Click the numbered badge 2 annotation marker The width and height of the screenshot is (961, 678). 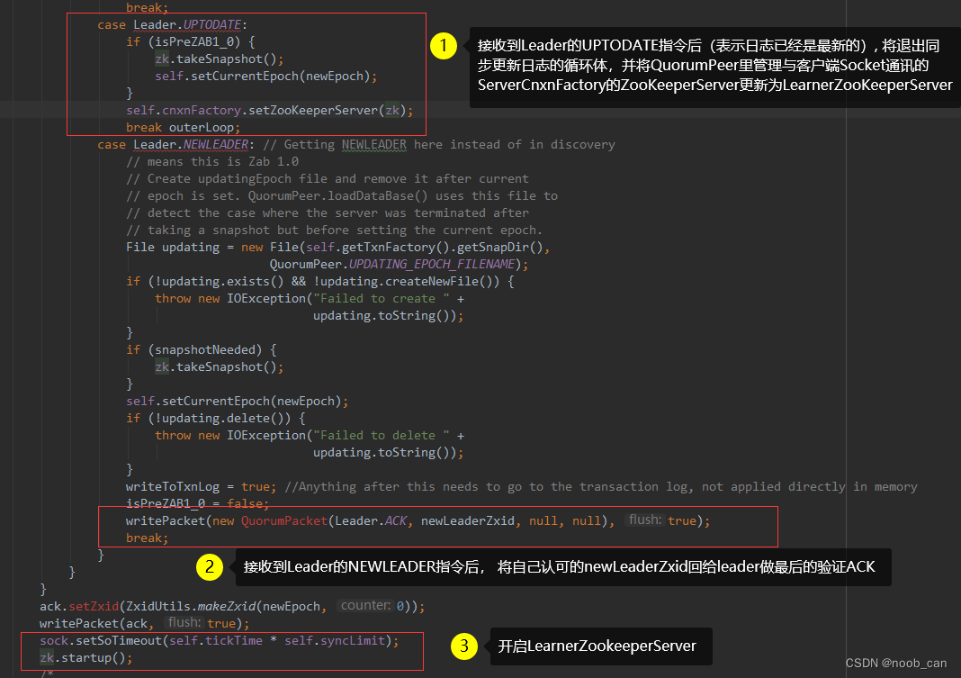pyautogui.click(x=208, y=567)
